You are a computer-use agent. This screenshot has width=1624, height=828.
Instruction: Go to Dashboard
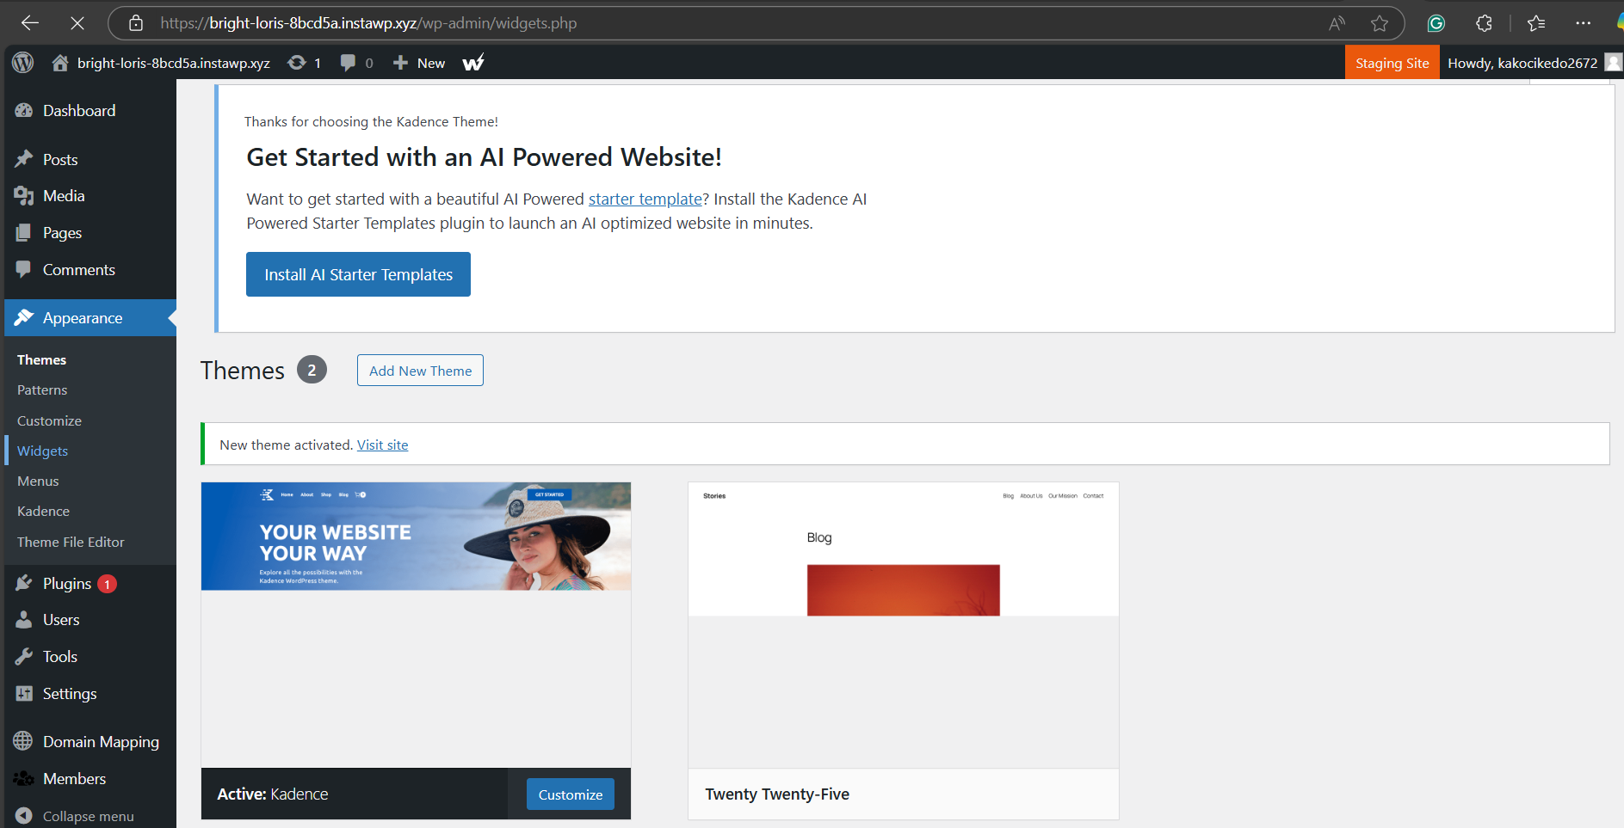[79, 110]
